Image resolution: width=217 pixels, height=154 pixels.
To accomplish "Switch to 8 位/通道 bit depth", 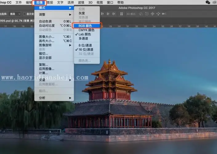I will tap(87, 45).
